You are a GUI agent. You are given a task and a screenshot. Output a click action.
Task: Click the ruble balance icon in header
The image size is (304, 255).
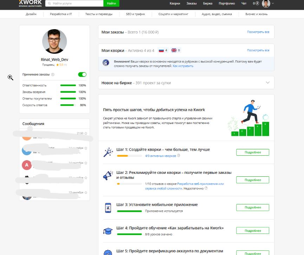point(257,4)
